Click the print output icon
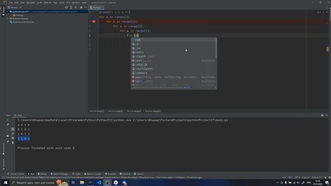The height and width of the screenshot is (186, 331). [12, 138]
